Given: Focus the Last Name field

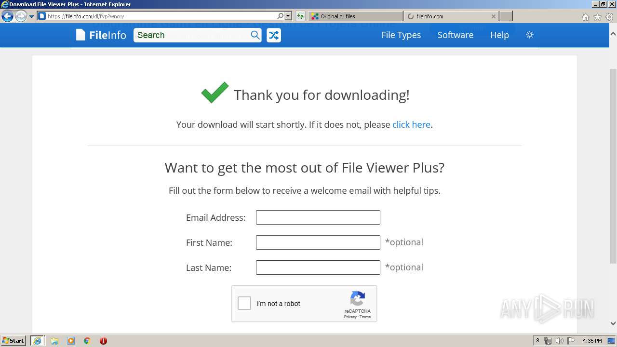Looking at the screenshot, I should pyautogui.click(x=318, y=267).
